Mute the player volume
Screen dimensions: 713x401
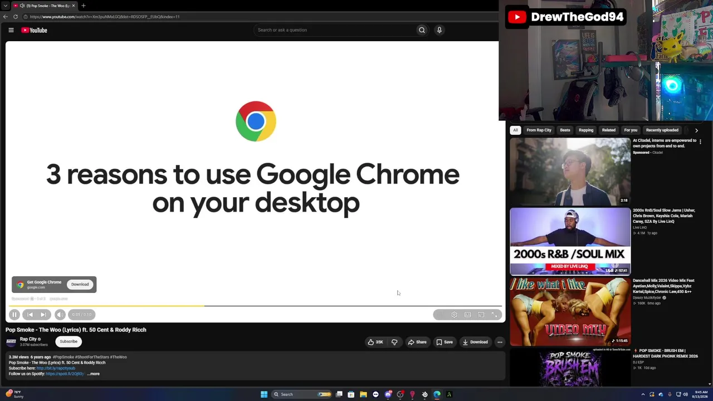[x=60, y=315]
